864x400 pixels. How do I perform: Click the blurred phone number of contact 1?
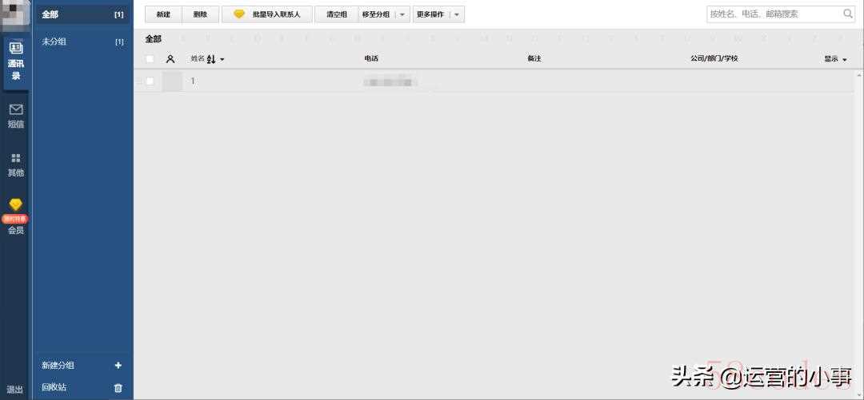point(390,82)
